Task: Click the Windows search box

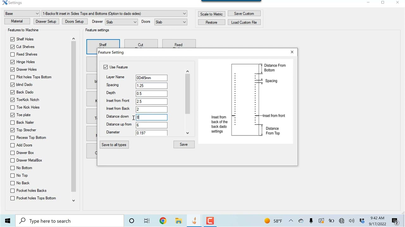Action: (70, 221)
